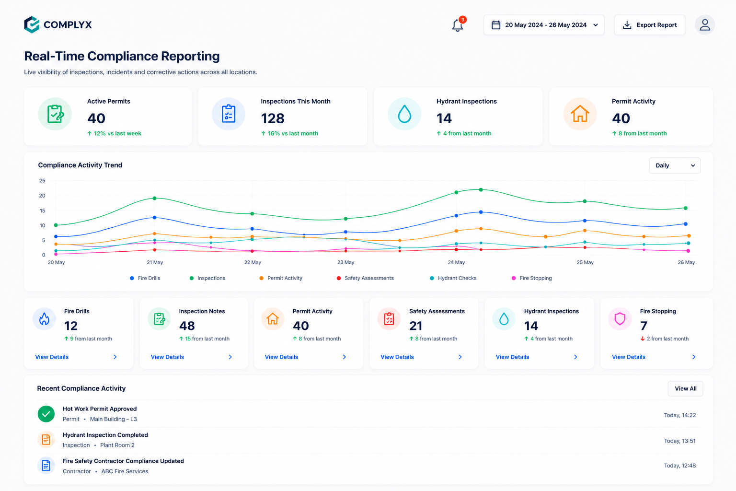
Task: Toggle the Inspections legend series
Action: click(x=207, y=278)
